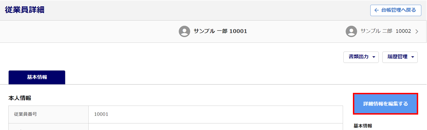Open the 書類出力 dropdown
Screen dimensions: 427x130
(x=361, y=57)
